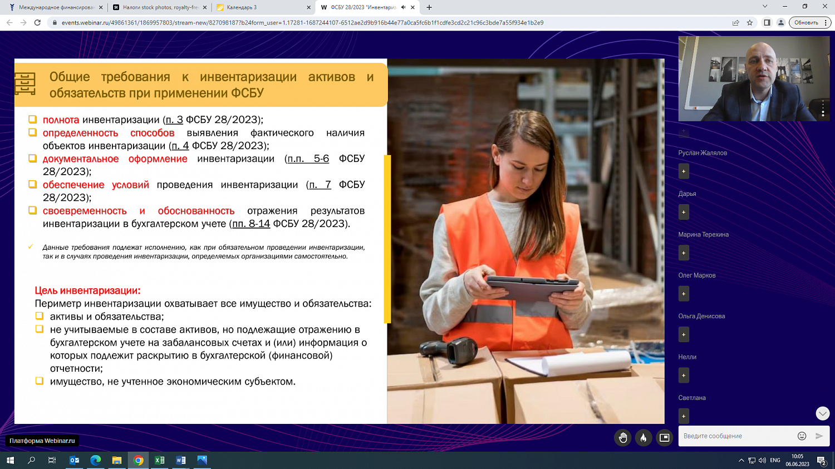
Task: Share this page from address bar
Action: tap(735, 23)
